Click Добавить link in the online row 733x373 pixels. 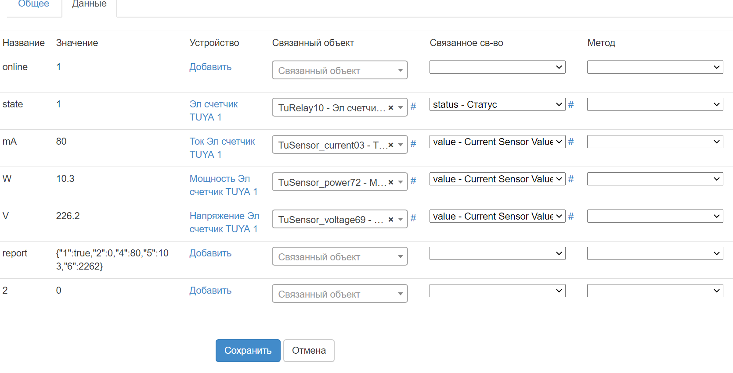[x=210, y=67]
